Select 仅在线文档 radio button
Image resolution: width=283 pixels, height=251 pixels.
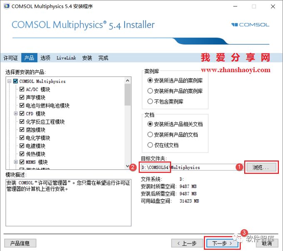(x=150, y=145)
